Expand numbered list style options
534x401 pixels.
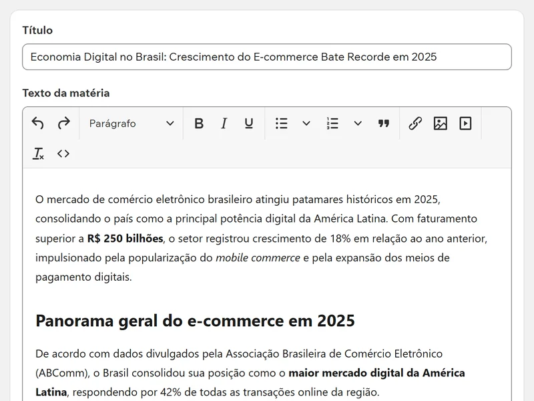[x=358, y=123]
